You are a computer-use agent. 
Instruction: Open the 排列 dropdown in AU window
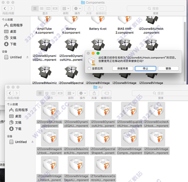[71, 93]
